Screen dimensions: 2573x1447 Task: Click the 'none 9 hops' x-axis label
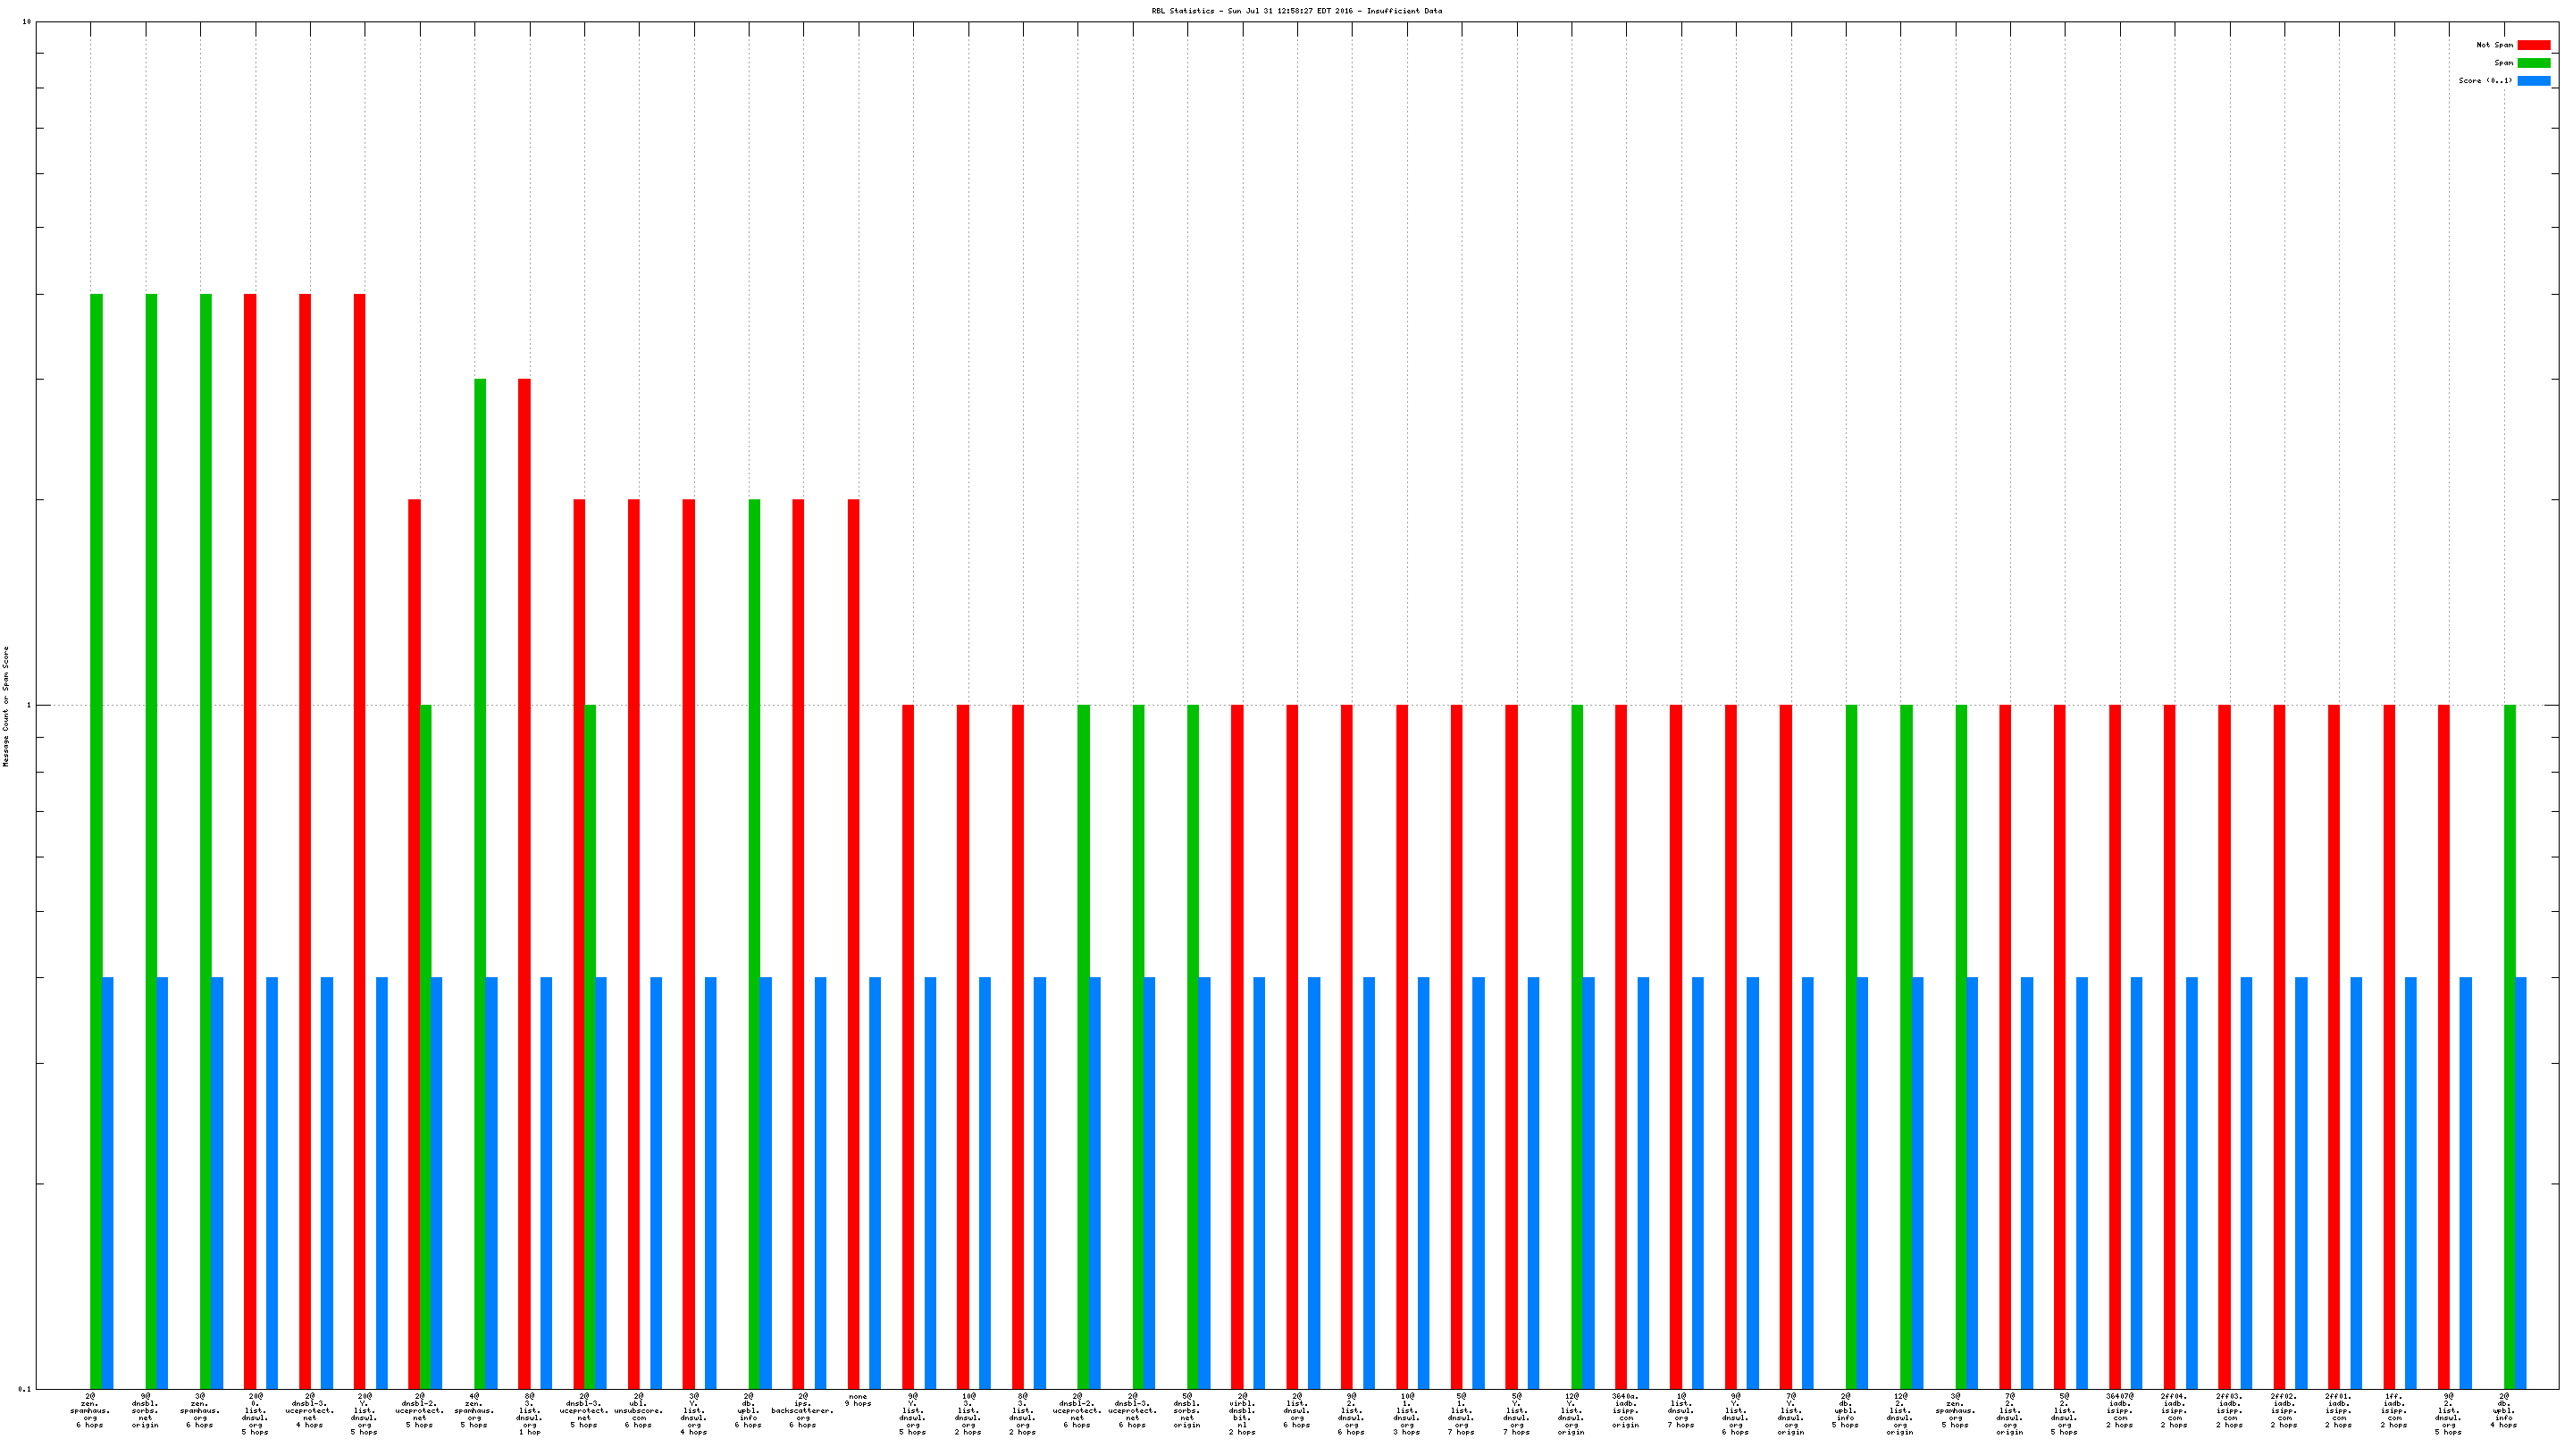pos(858,1400)
